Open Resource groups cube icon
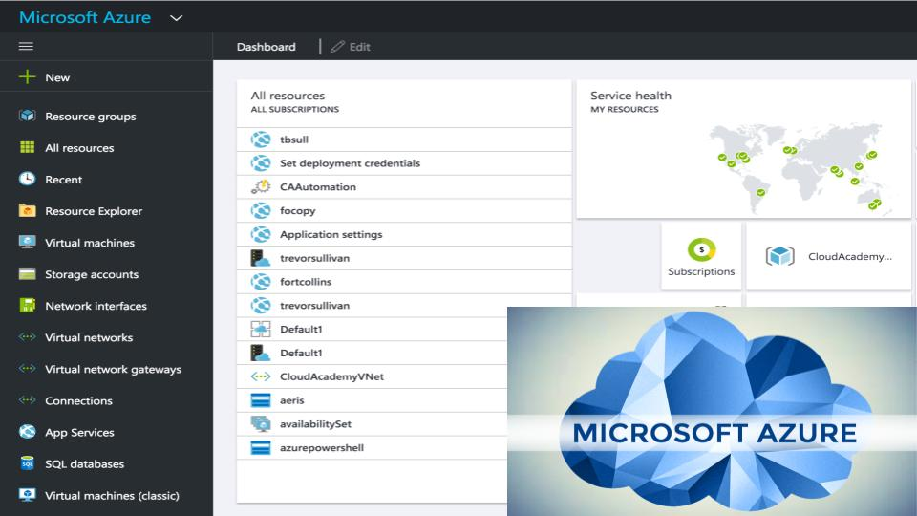This screenshot has height=516, width=917. coord(27,116)
